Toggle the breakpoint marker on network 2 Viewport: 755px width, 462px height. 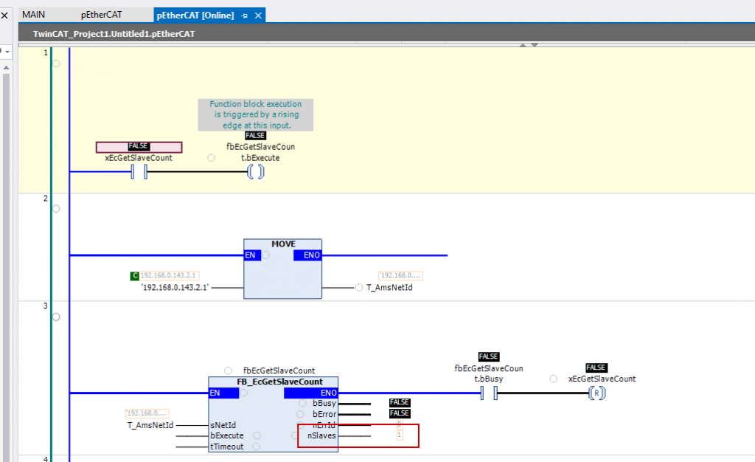[56, 209]
